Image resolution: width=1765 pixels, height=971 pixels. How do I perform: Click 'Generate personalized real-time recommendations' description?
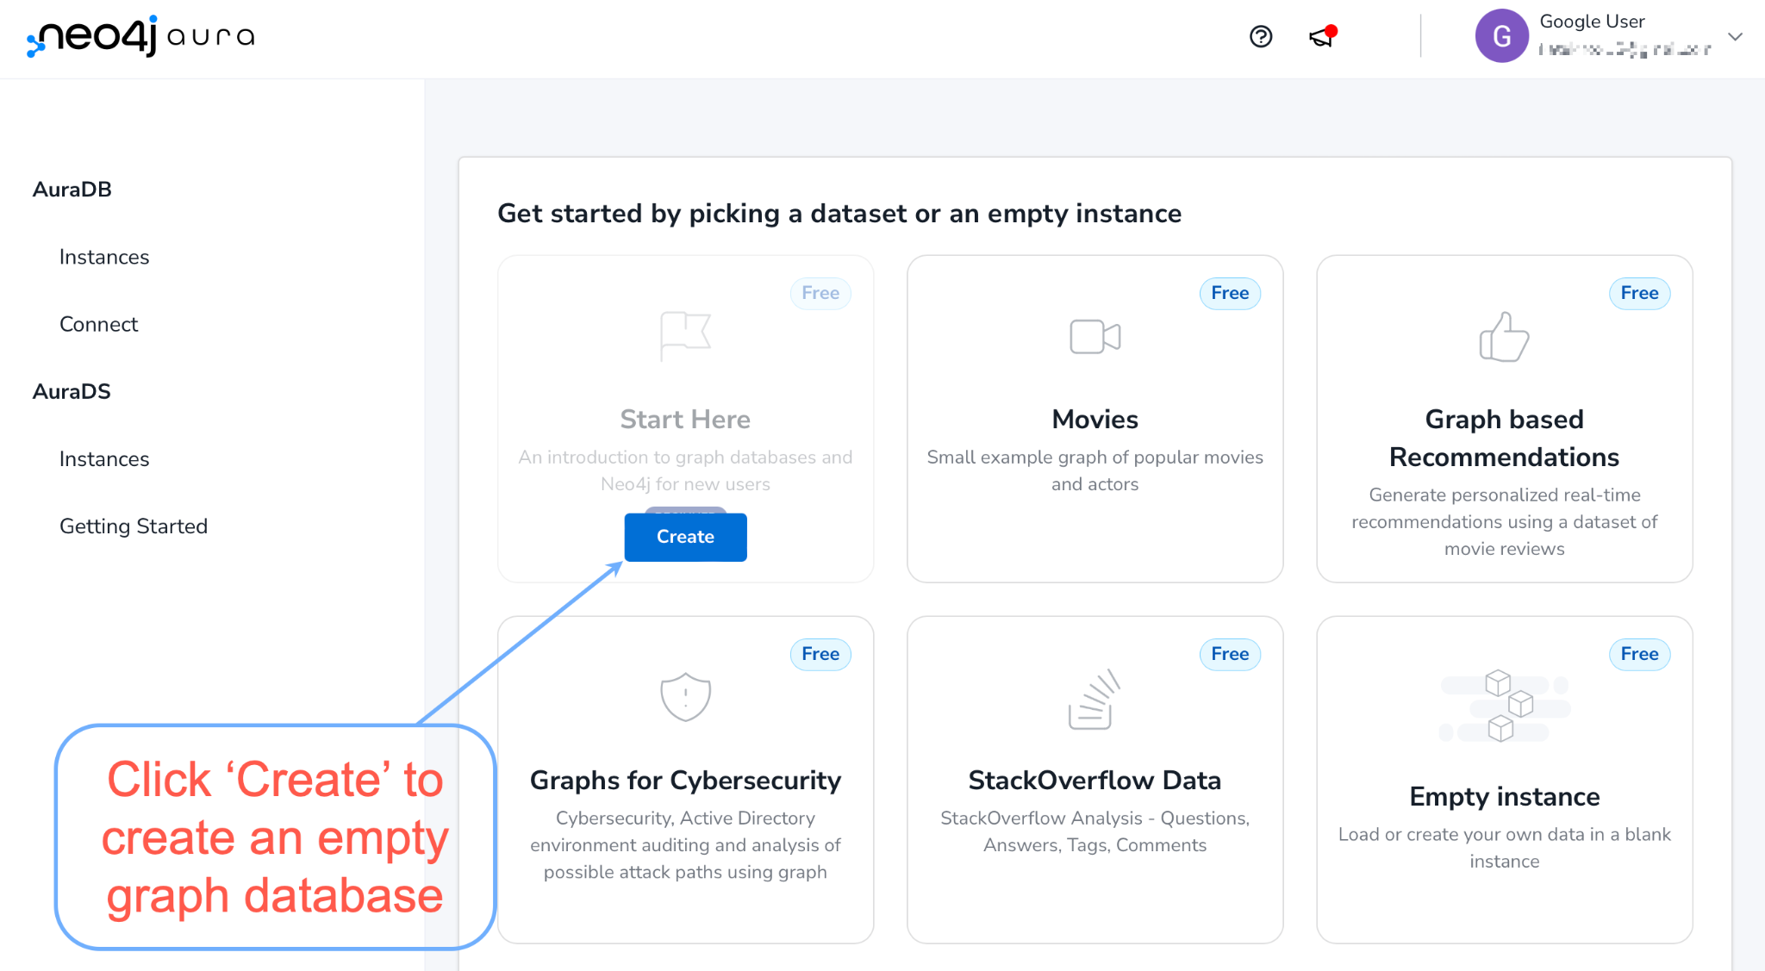1504,522
